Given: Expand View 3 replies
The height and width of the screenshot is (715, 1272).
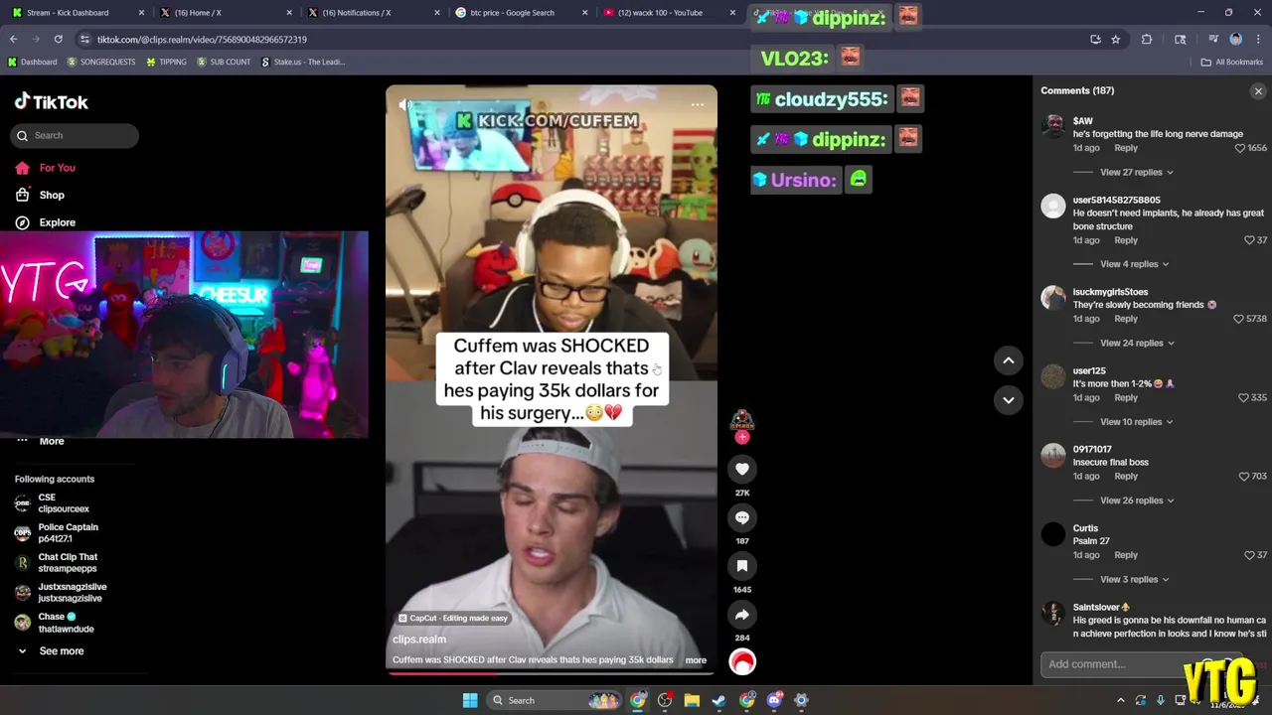Looking at the screenshot, I should pyautogui.click(x=1134, y=579).
